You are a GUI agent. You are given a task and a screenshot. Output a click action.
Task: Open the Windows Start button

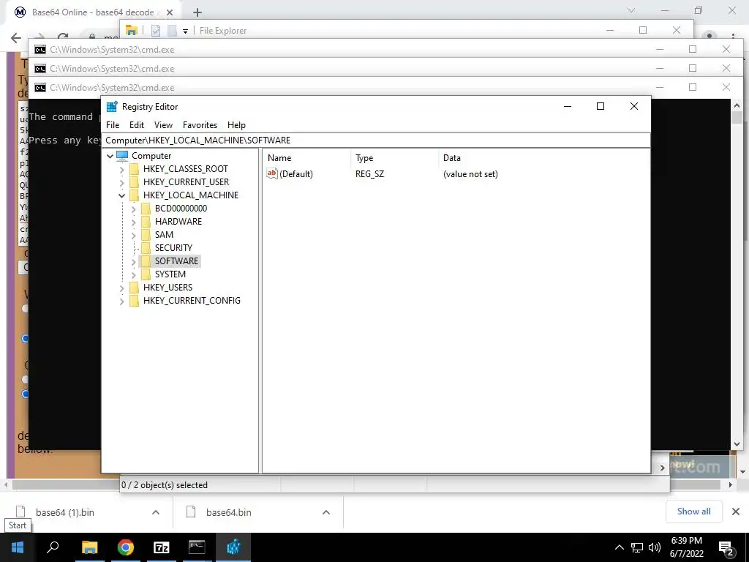pyautogui.click(x=18, y=547)
